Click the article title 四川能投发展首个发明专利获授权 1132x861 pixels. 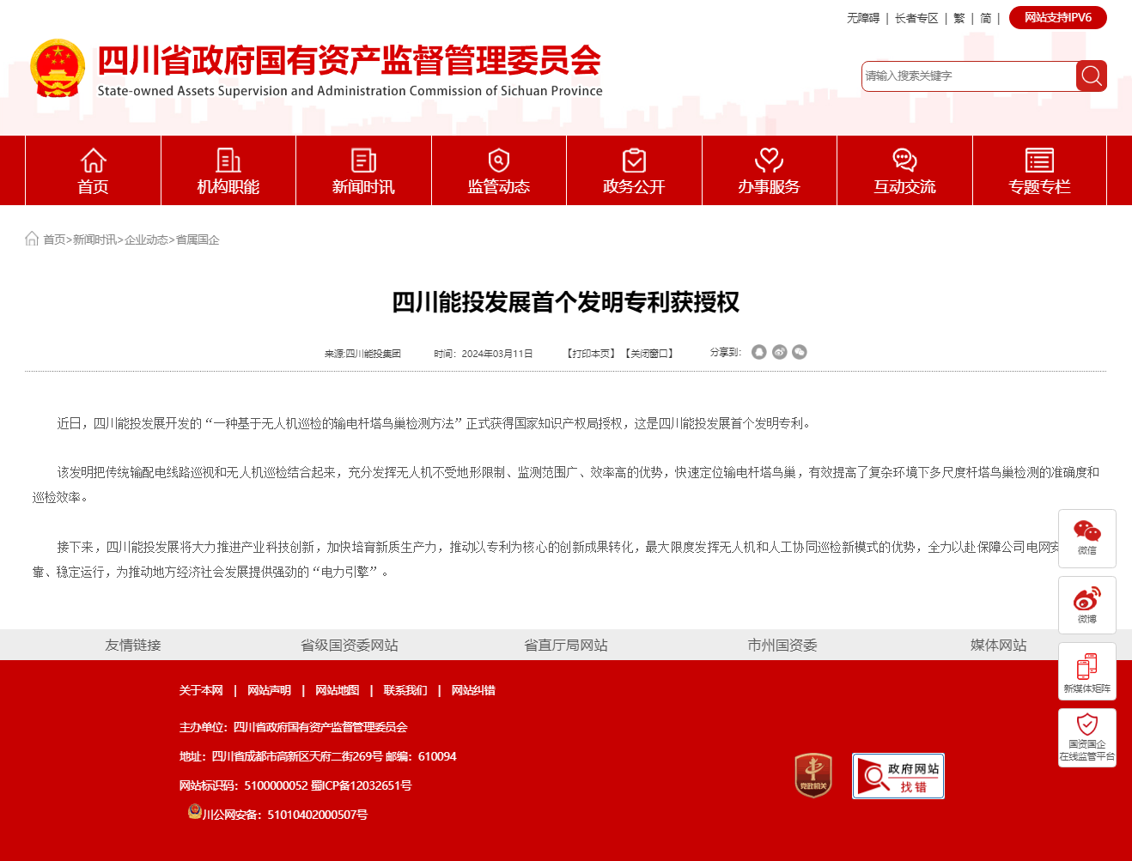(x=566, y=302)
